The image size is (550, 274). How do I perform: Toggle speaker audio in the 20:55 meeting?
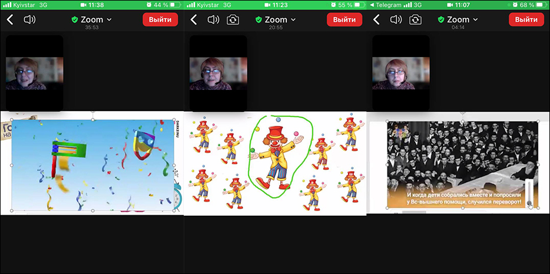pyautogui.click(x=214, y=19)
